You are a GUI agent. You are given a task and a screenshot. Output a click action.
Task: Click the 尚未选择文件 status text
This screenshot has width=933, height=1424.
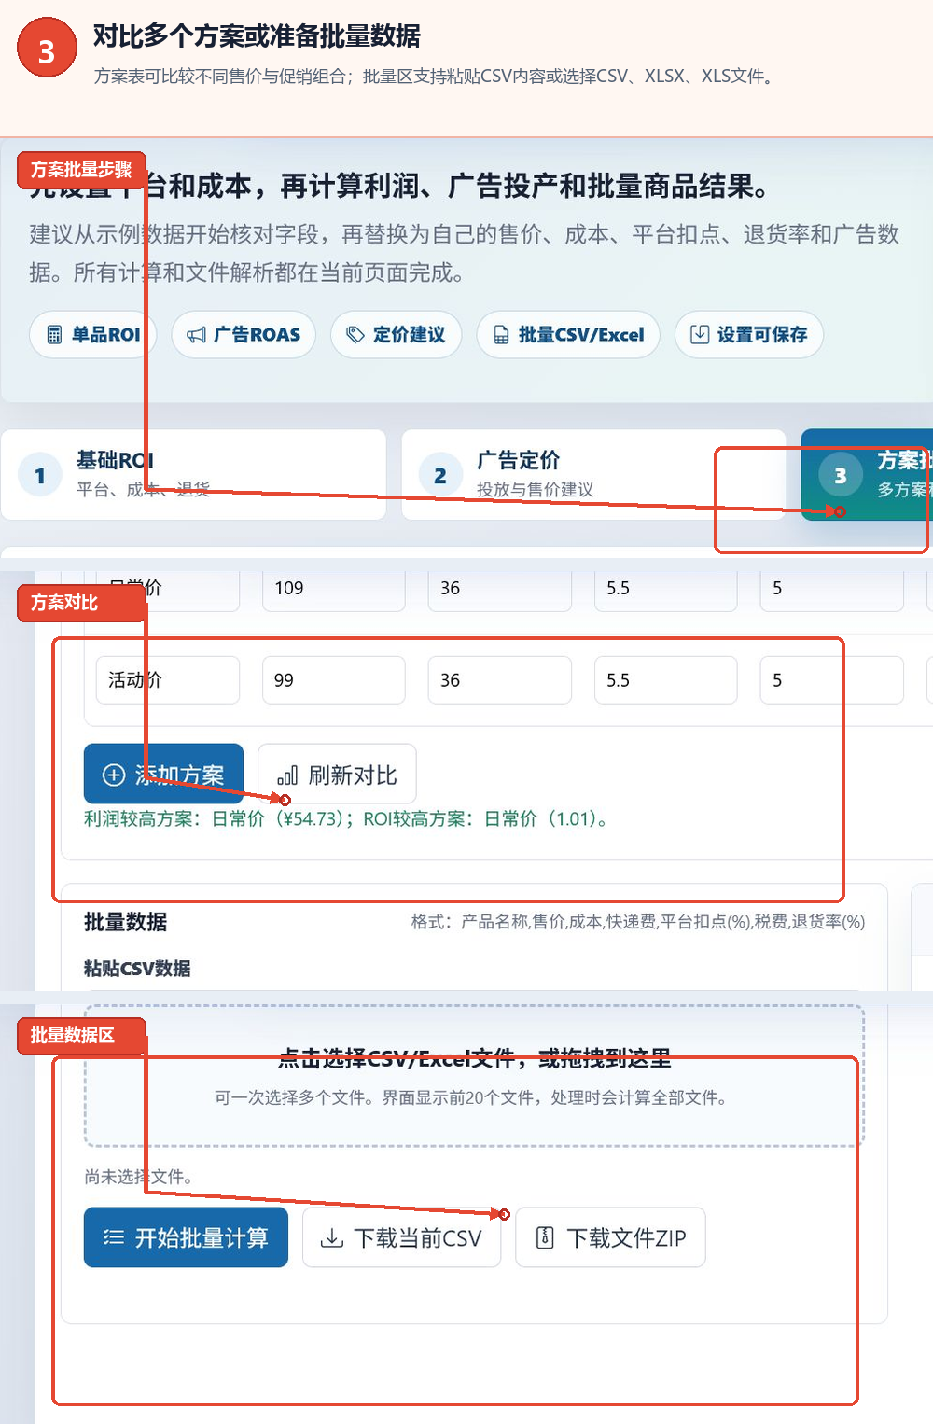click(138, 1177)
